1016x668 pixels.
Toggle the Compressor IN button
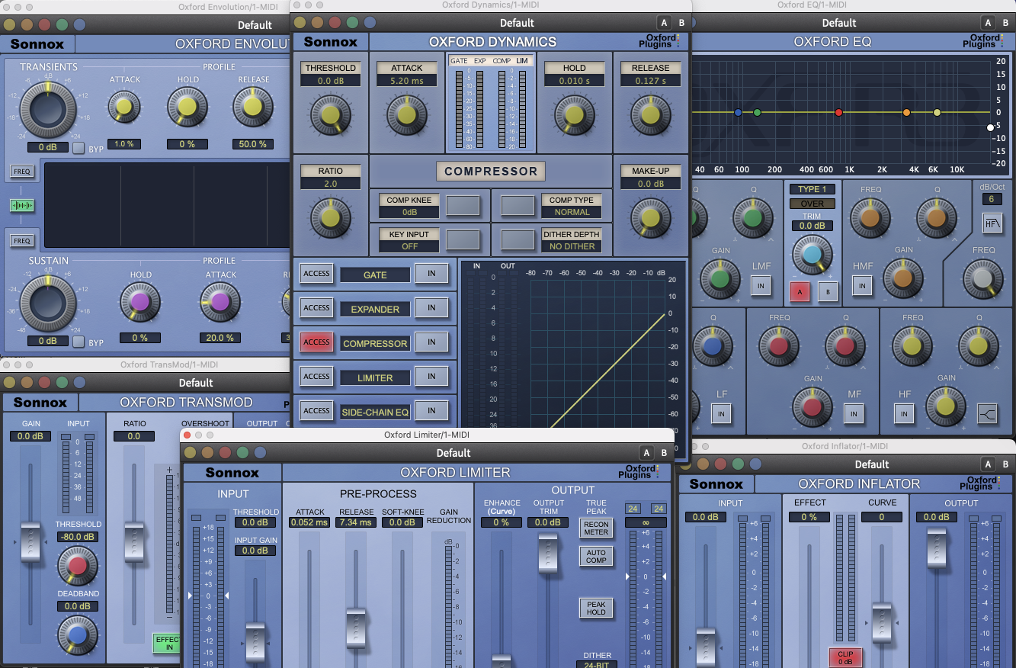click(431, 342)
